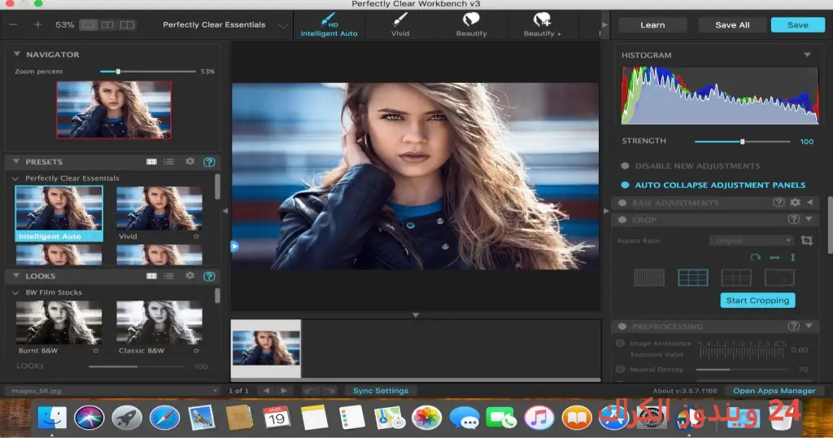Select the golden spiral crop overlay

779,278
